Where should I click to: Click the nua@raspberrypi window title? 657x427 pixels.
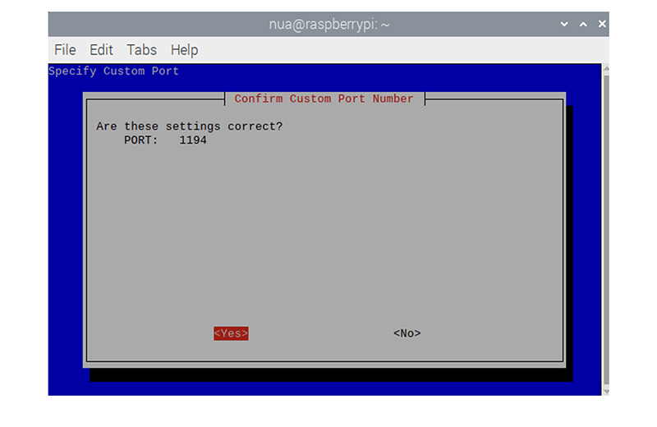coord(329,25)
